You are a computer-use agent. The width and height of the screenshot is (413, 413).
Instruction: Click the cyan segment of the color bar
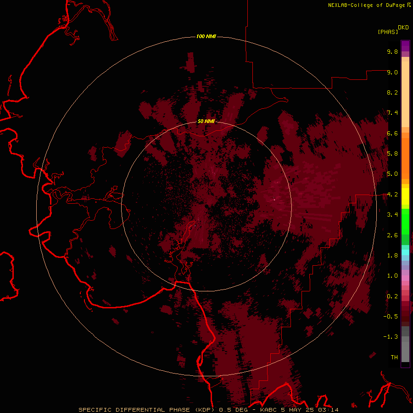click(x=405, y=252)
